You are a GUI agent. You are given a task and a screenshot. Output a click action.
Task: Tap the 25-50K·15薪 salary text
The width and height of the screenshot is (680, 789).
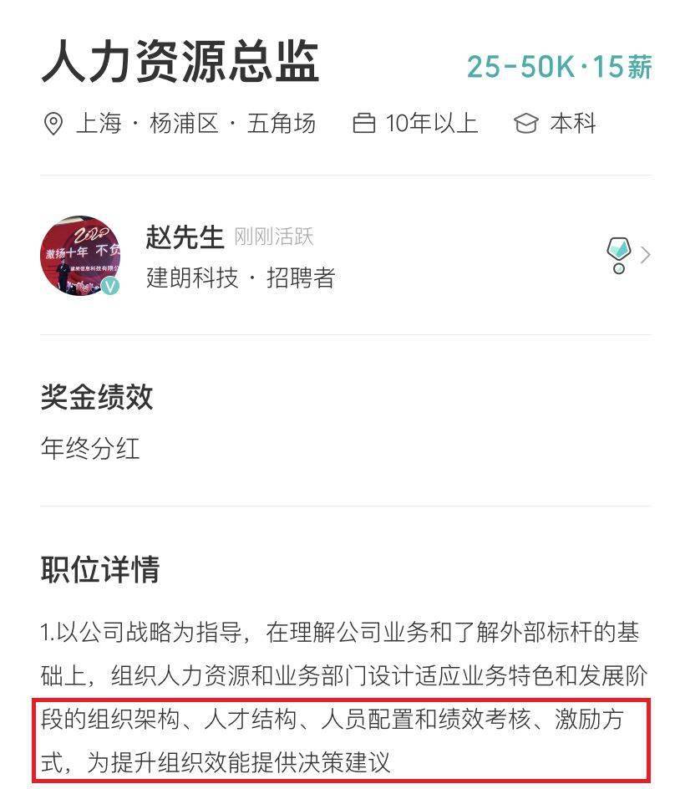tap(560, 67)
